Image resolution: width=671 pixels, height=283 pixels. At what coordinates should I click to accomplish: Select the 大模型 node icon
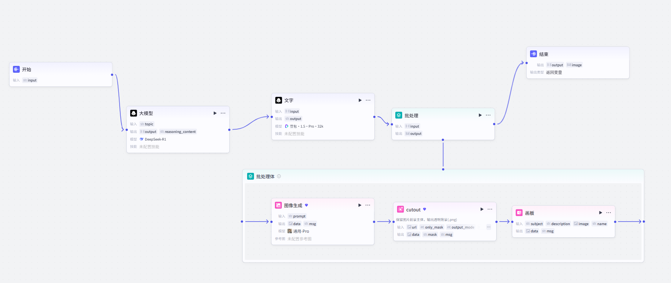[x=134, y=113]
